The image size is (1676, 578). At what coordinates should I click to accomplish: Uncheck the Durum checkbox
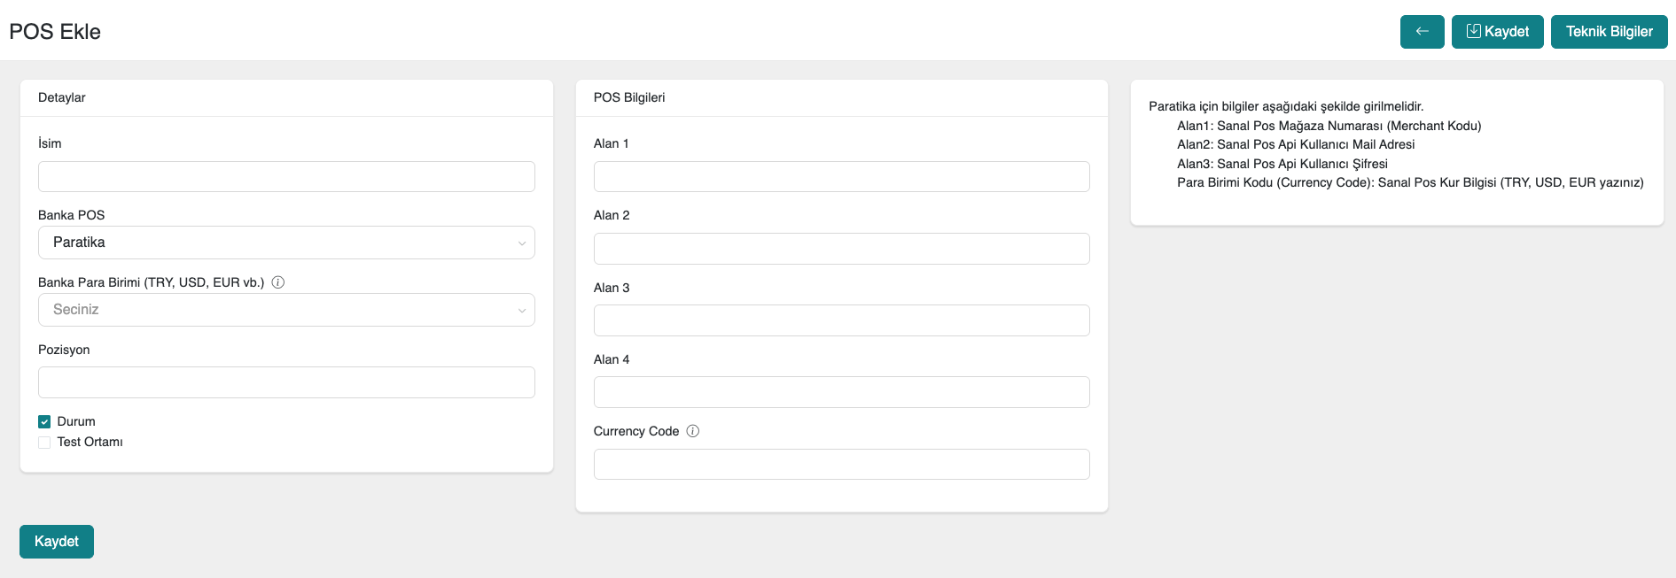[x=44, y=422]
